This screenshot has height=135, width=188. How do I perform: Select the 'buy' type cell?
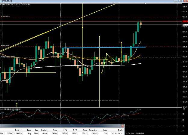pos(30,133)
